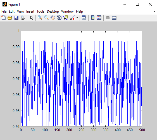Insert Legend using toolbar icon
The height and width of the screenshot is (140, 157).
click(x=99, y=18)
